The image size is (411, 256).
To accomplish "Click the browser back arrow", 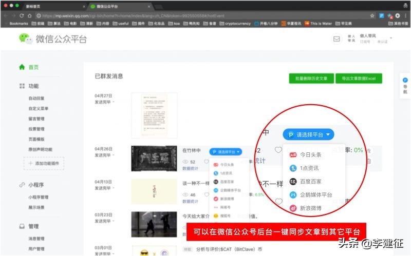I will click(x=6, y=16).
